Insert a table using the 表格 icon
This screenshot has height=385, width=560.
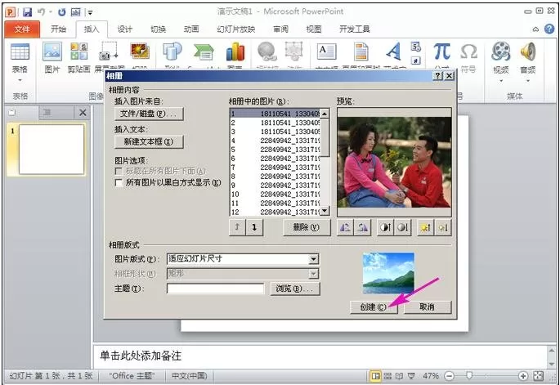(20, 52)
